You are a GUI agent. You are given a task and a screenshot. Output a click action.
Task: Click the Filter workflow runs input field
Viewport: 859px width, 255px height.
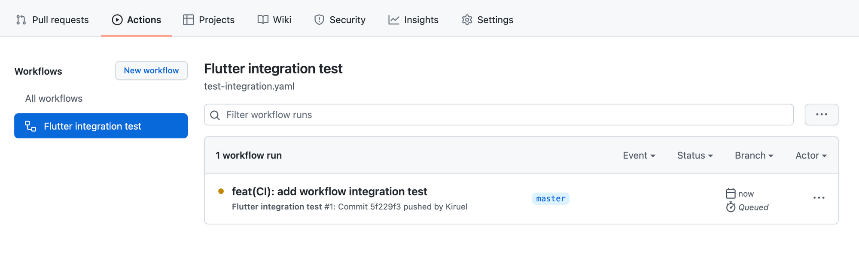(x=499, y=115)
